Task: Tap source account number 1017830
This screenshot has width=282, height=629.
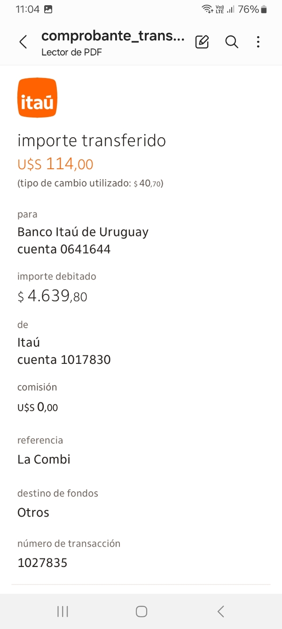Action: coord(85,360)
